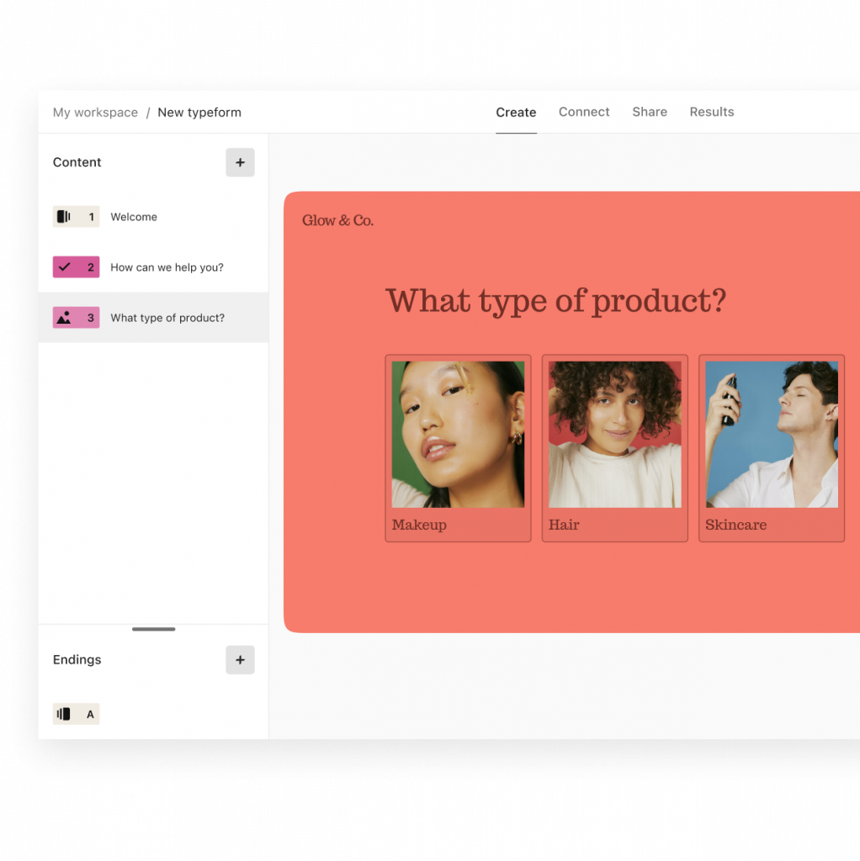Image resolution: width=860 pixels, height=861 pixels.
Task: Select the ending screen A badge
Action: pos(76,715)
